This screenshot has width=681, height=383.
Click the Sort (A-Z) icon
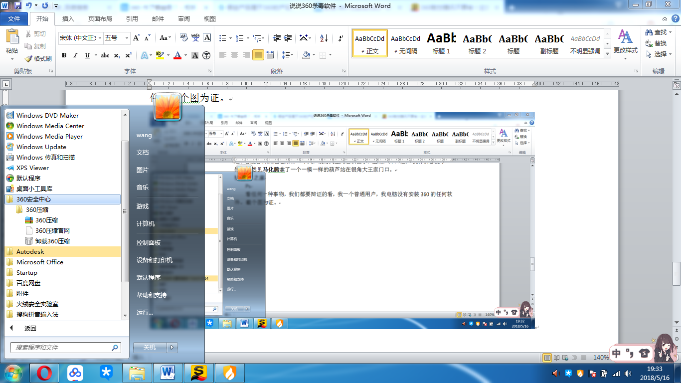coord(324,38)
